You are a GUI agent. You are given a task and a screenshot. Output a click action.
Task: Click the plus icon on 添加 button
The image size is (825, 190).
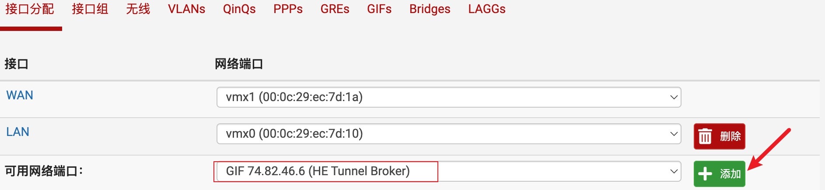(x=705, y=174)
